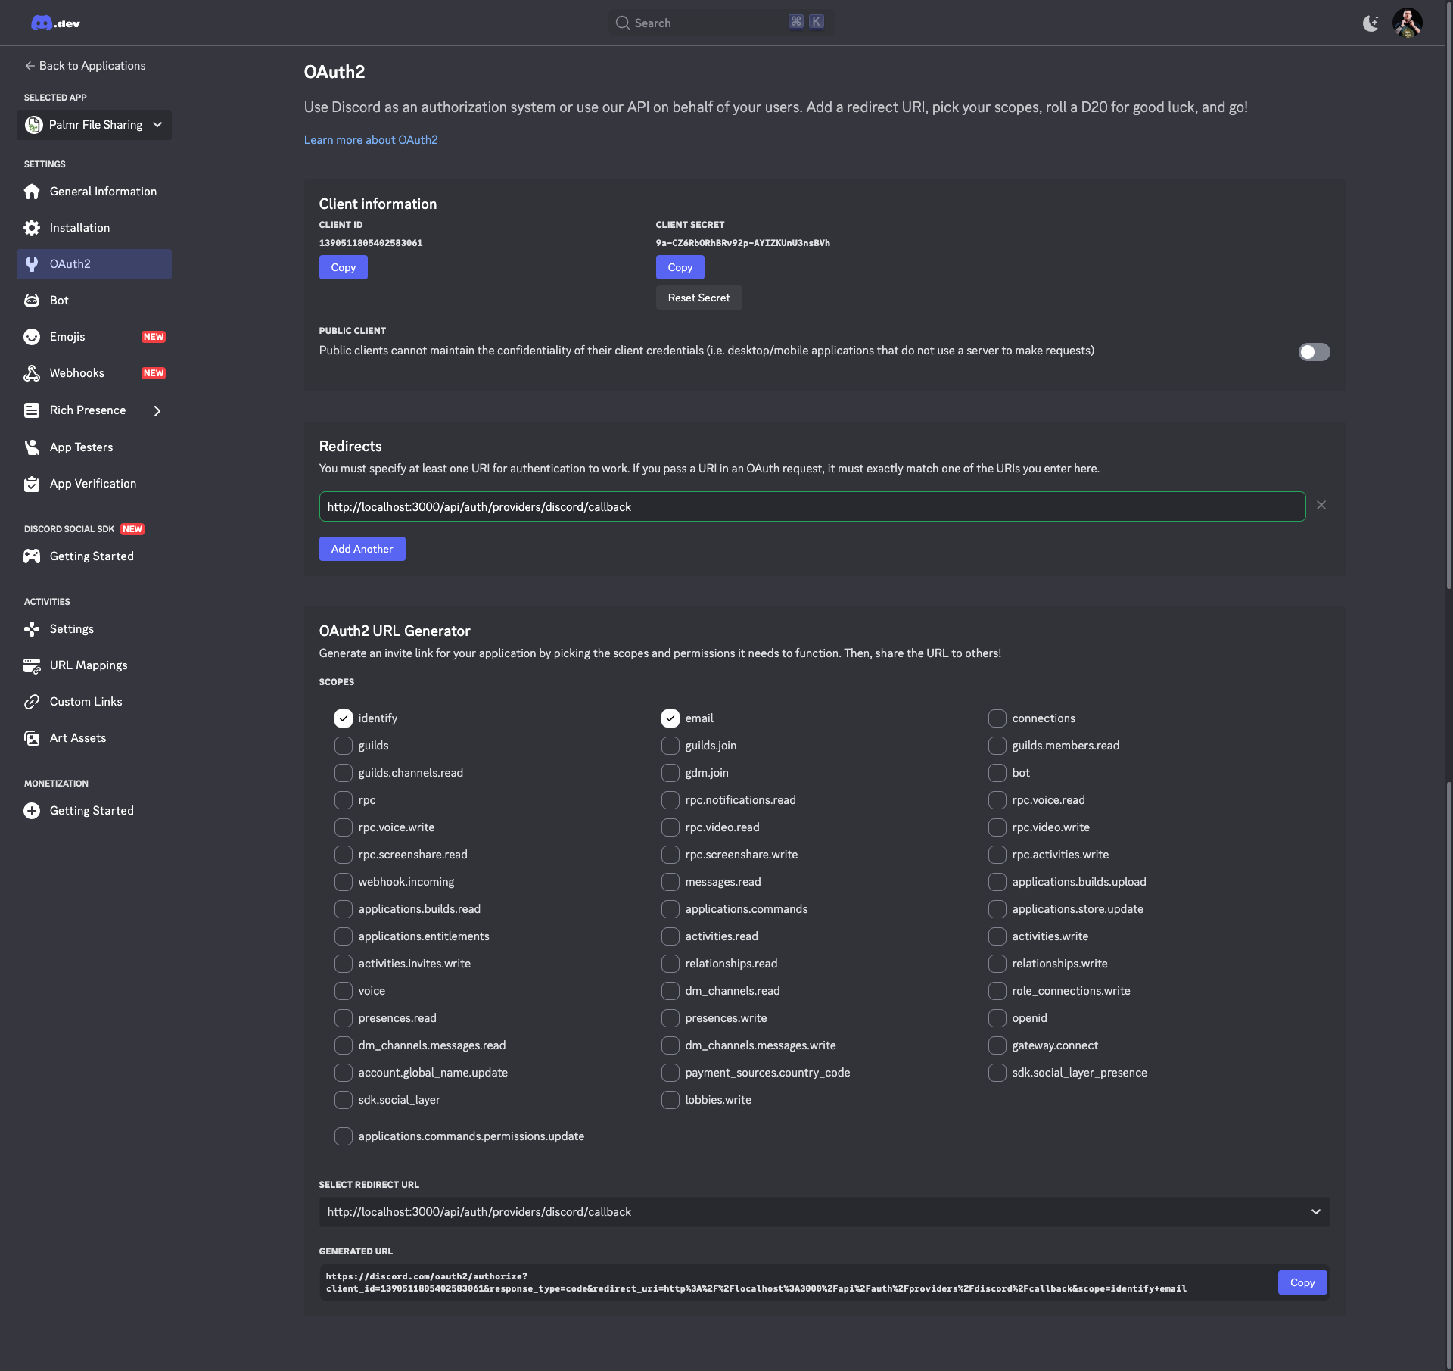
Task: Uncheck the email scope
Action: point(670,718)
